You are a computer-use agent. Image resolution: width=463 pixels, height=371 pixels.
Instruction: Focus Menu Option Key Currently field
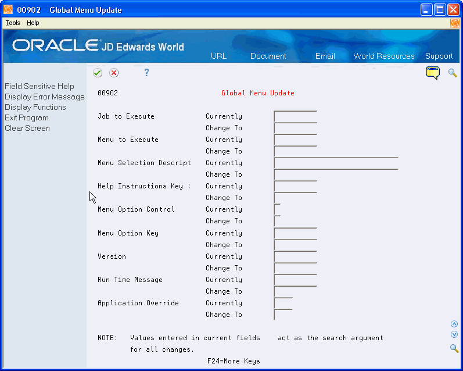tap(295, 233)
